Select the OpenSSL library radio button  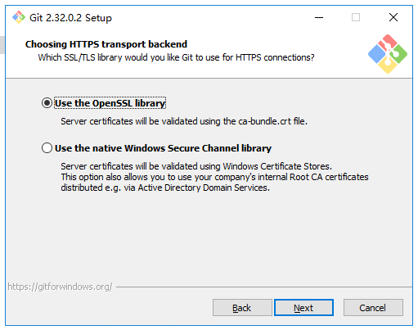click(47, 103)
